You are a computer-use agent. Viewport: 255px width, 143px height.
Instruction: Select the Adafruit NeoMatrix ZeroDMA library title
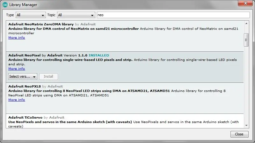pos(41,24)
